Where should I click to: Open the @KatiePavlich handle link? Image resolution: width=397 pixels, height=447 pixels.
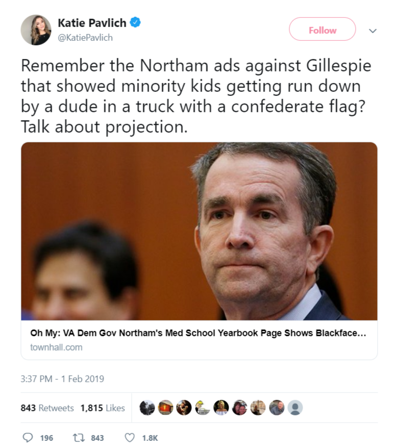(85, 38)
